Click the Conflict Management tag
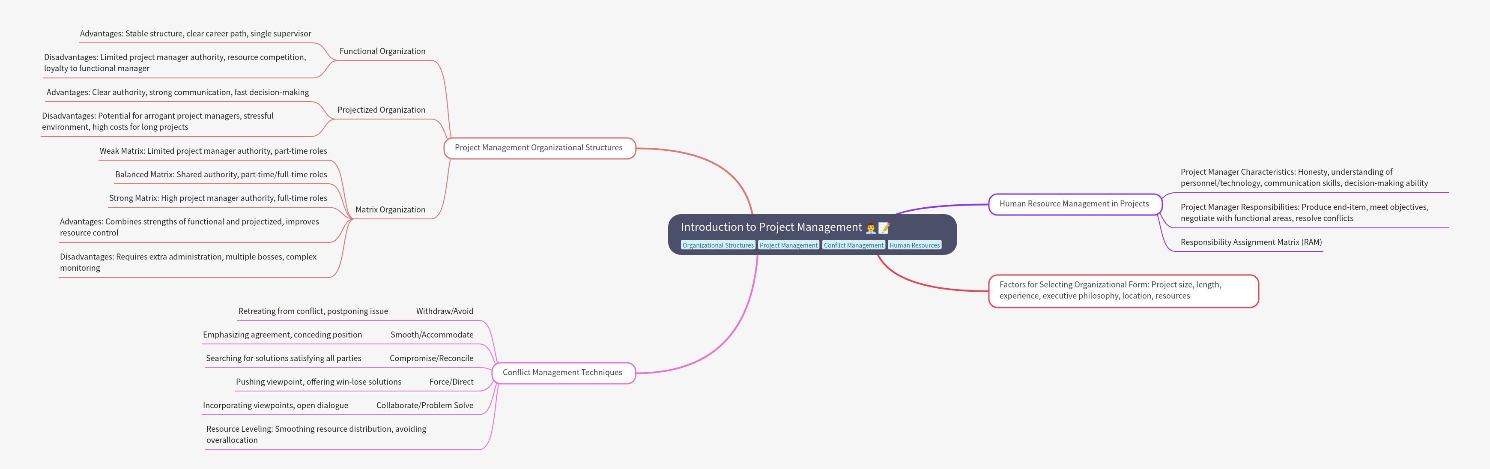Image resolution: width=1490 pixels, height=469 pixels. [x=853, y=245]
